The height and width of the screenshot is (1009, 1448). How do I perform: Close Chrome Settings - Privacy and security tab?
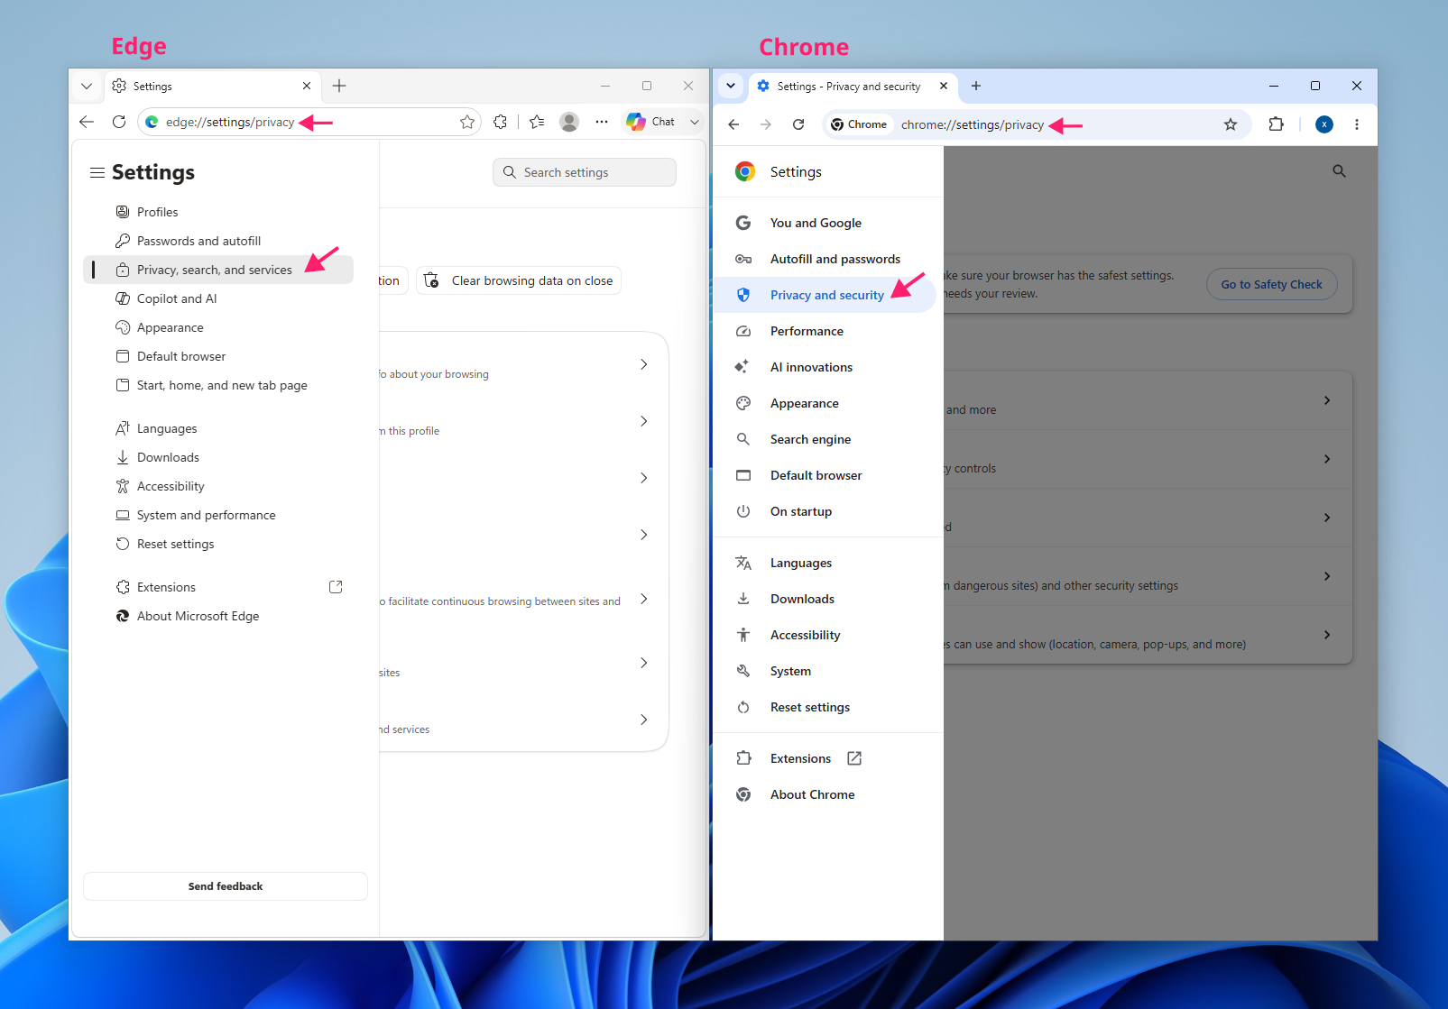click(944, 86)
